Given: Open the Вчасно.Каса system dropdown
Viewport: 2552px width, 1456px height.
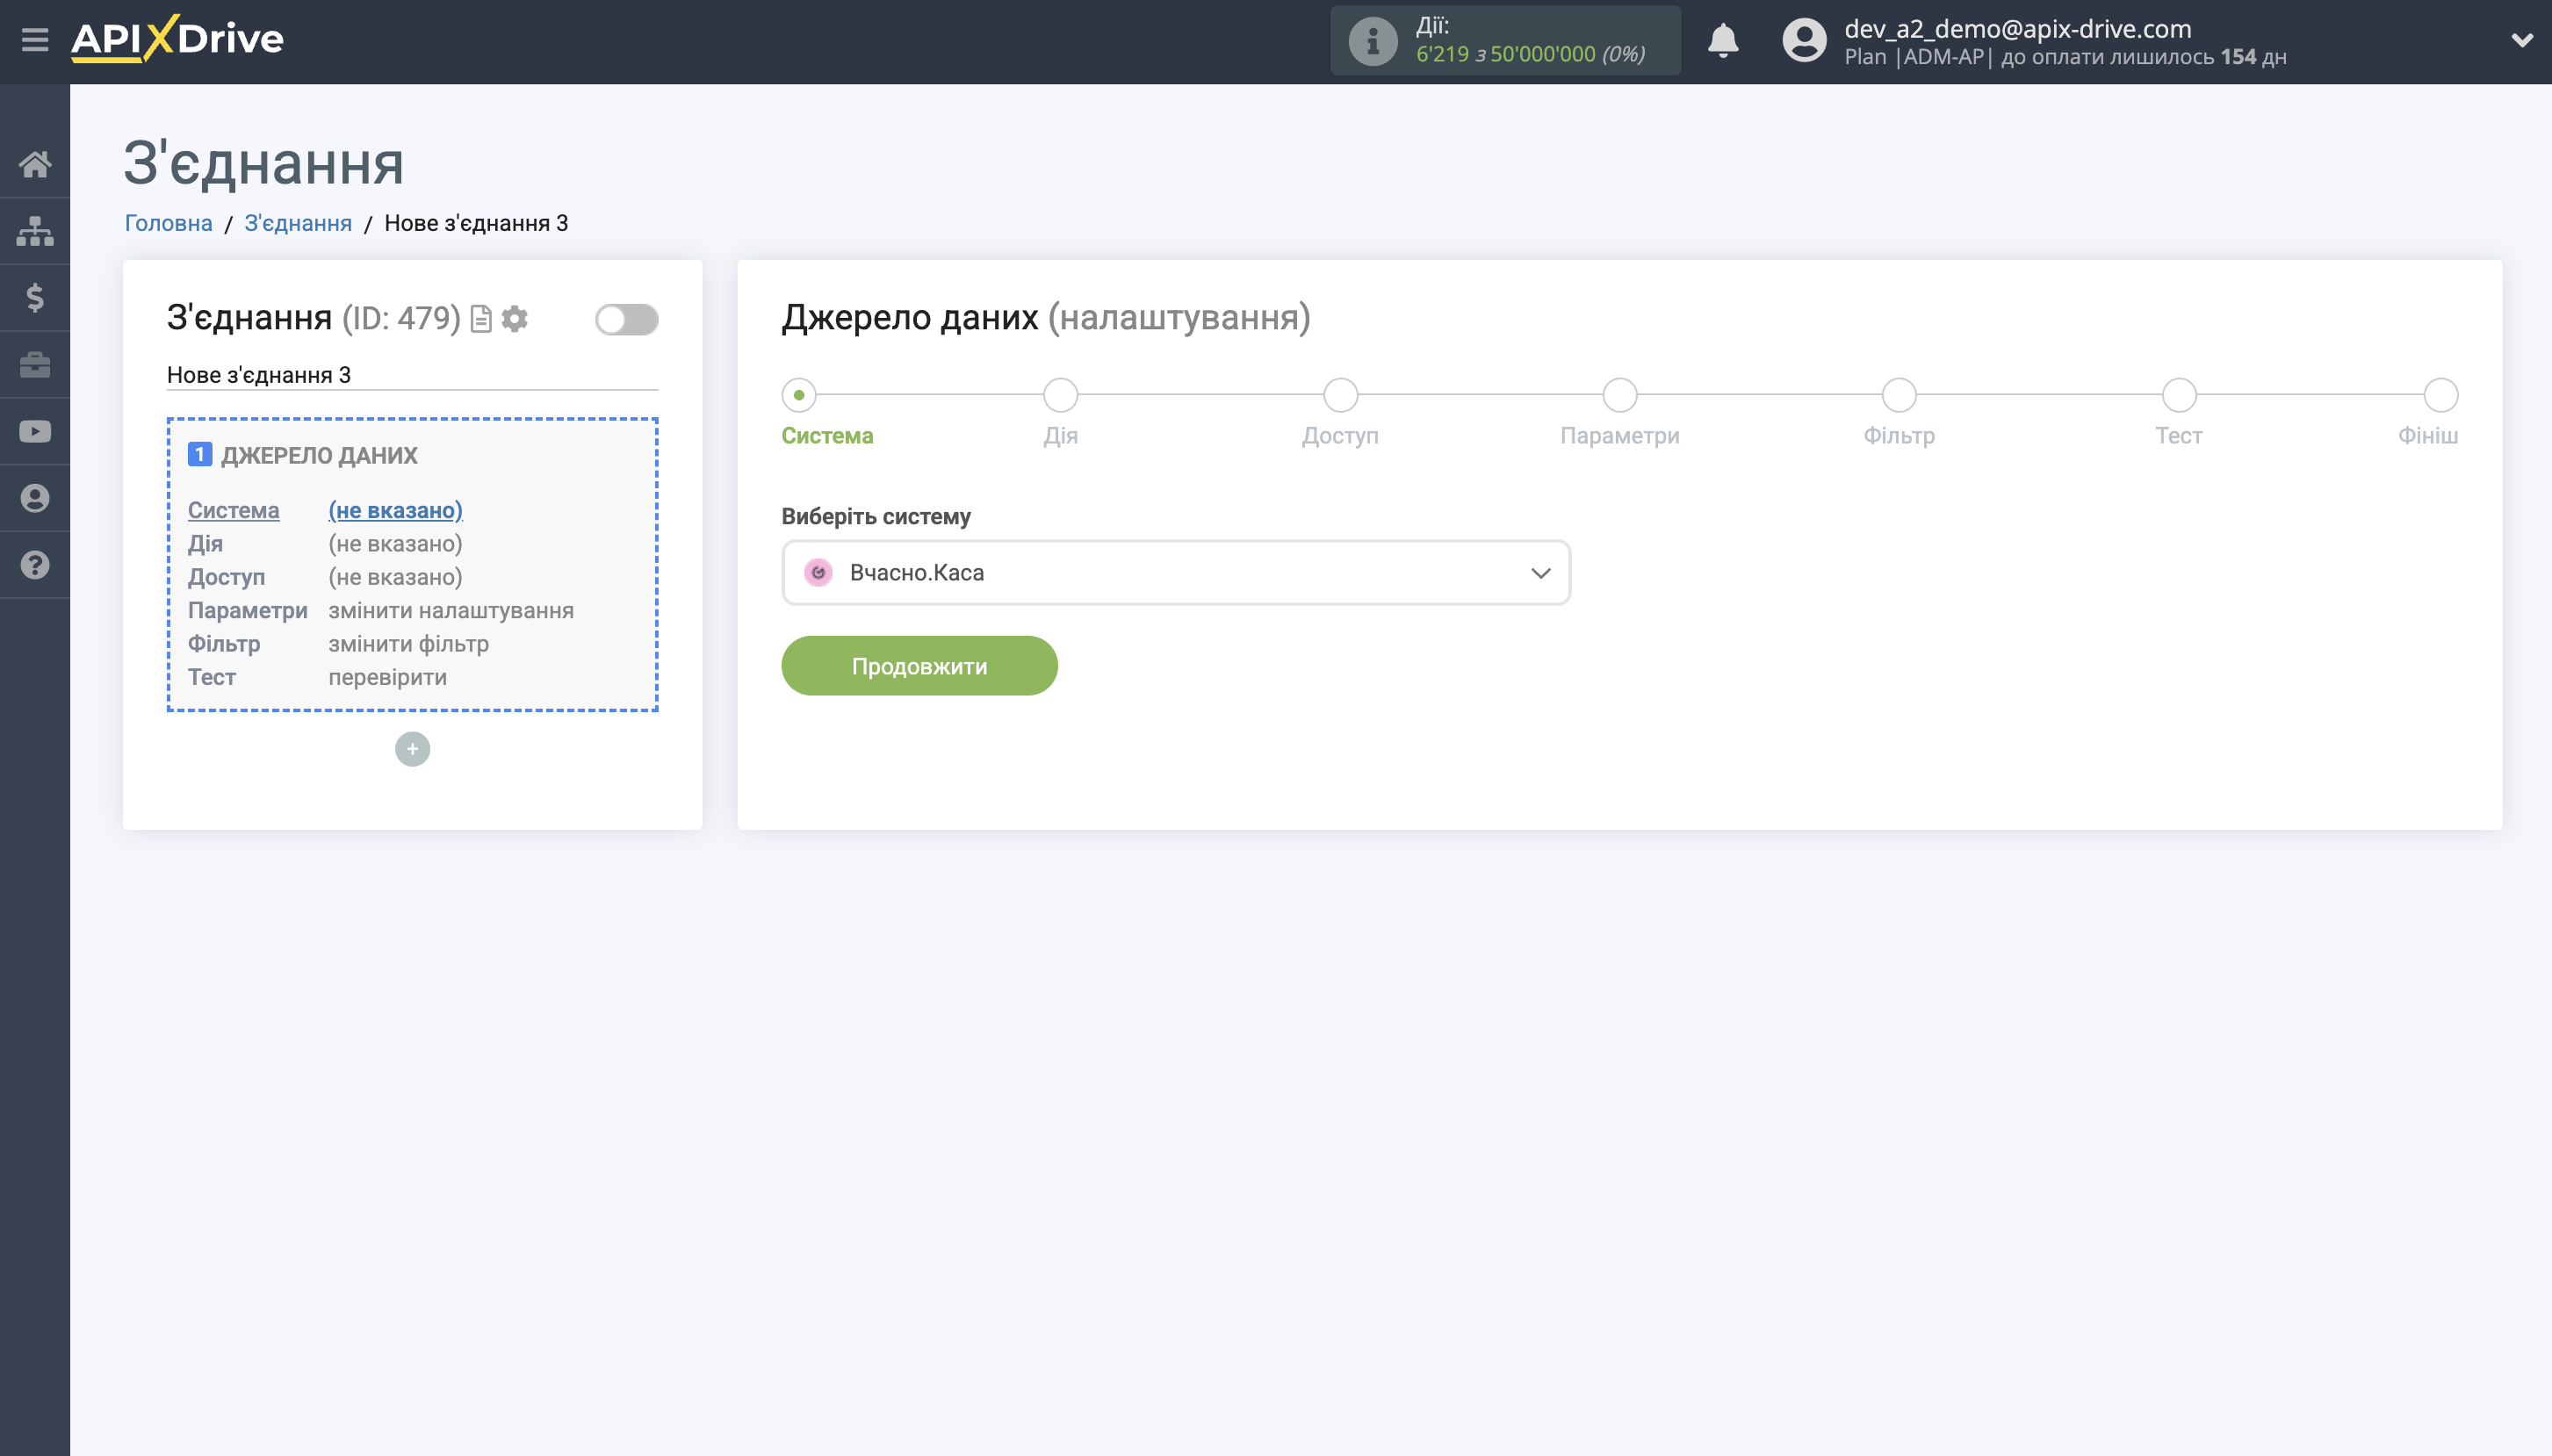Looking at the screenshot, I should click(1175, 573).
